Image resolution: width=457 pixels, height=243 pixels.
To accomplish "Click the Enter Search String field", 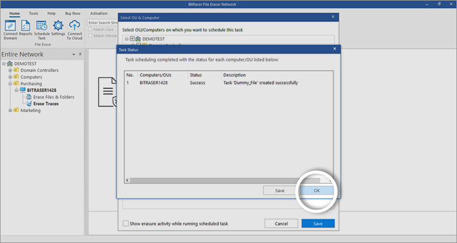I will (x=102, y=23).
